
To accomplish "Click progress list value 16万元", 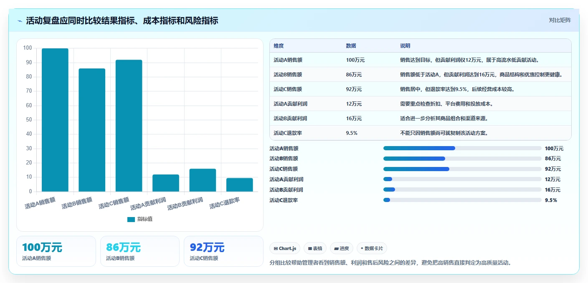I will click(x=553, y=190).
